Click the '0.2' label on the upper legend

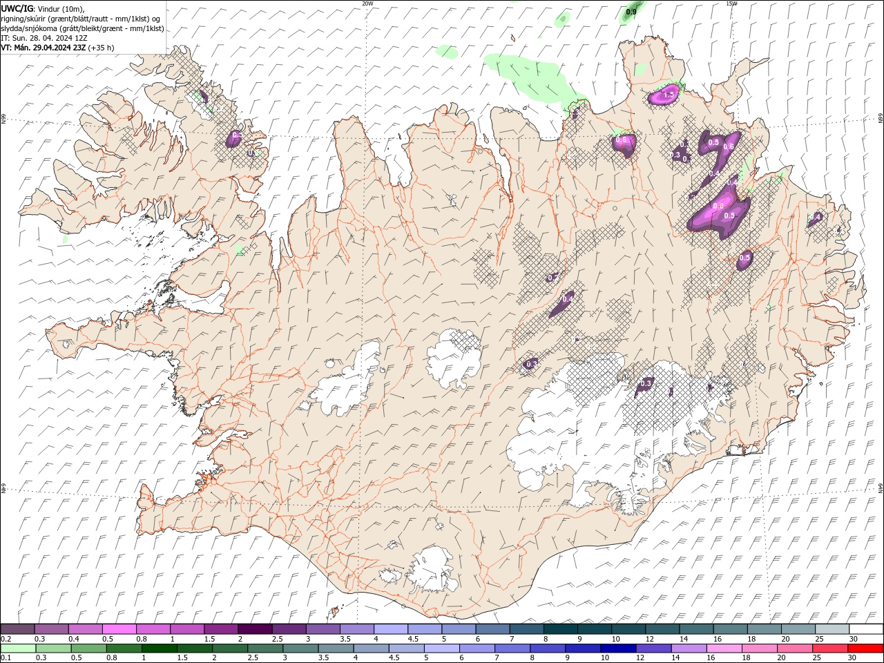point(6,639)
